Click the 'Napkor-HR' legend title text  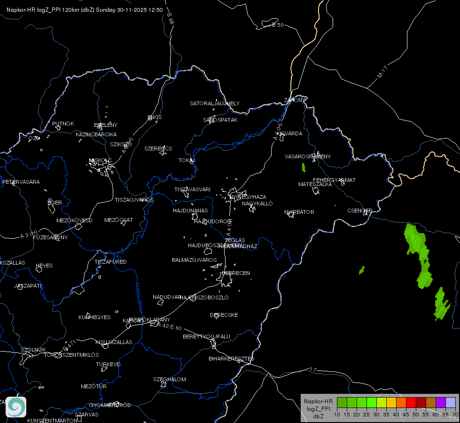click(x=318, y=401)
